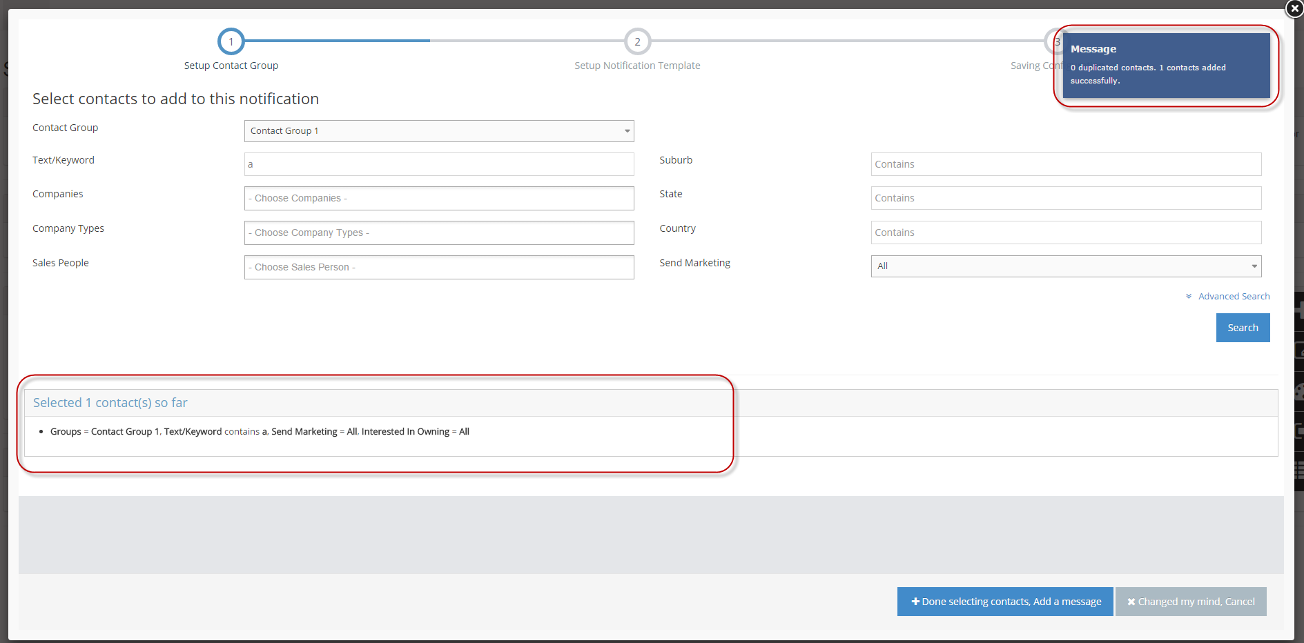Click step 2 Setup Notification Template circle
Screen dimensions: 1304x643
point(637,41)
